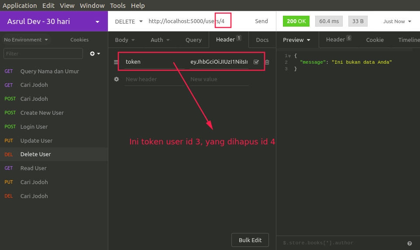Viewport: 420px width, 250px height.
Task: Select the Login User request
Action: [x=54, y=127]
